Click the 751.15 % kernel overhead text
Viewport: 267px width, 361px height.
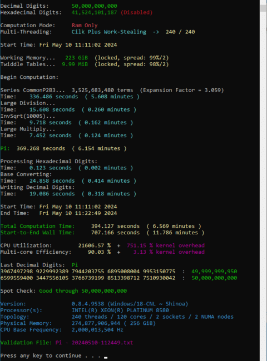click(x=166, y=245)
